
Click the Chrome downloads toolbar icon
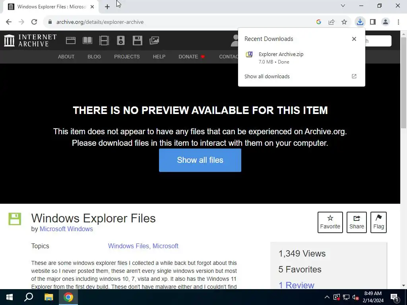coord(360,22)
